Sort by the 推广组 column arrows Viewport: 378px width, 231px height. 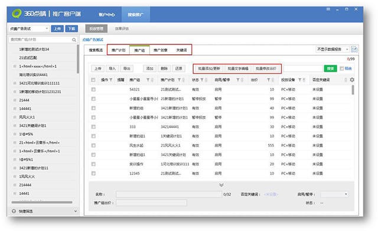[152, 80]
